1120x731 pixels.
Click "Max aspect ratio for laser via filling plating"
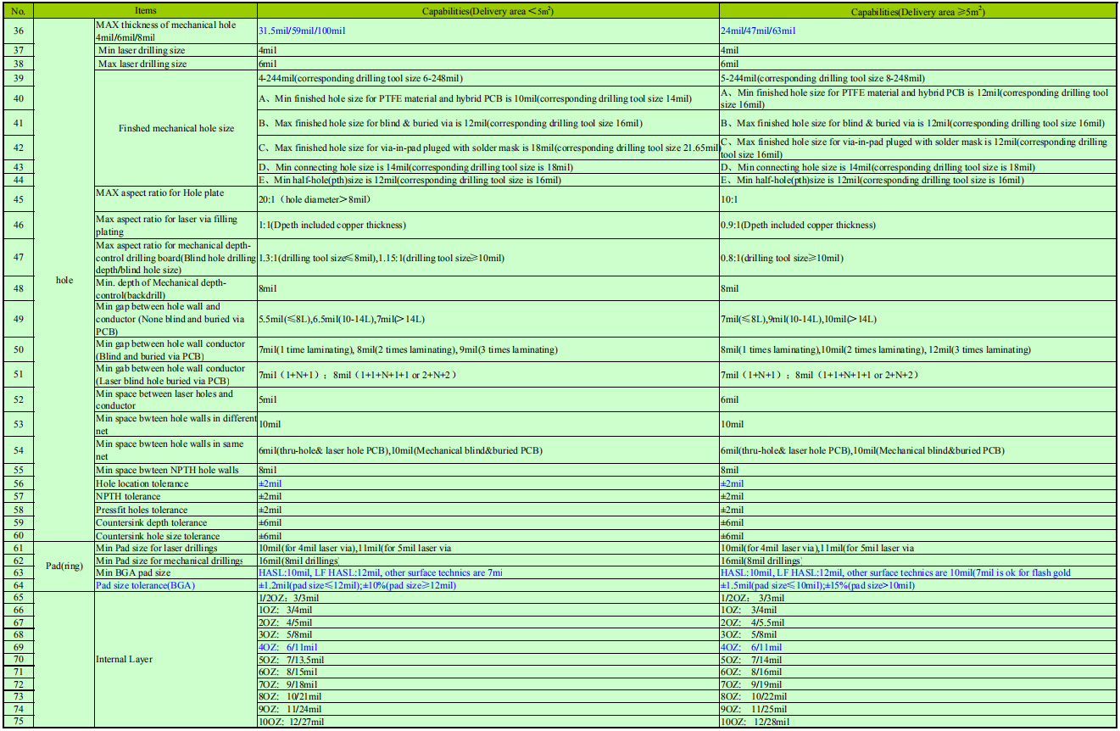click(176, 226)
